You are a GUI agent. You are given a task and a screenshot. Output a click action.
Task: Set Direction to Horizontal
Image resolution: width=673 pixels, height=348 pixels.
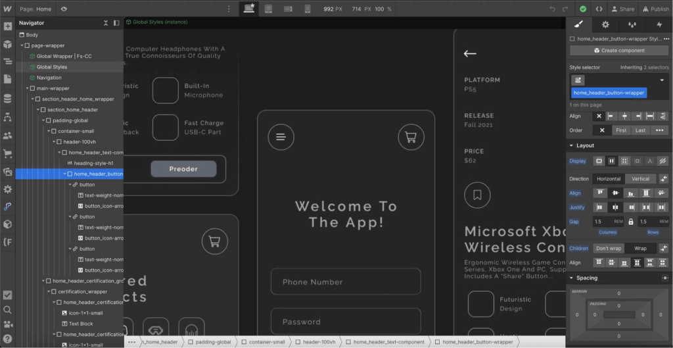point(609,179)
